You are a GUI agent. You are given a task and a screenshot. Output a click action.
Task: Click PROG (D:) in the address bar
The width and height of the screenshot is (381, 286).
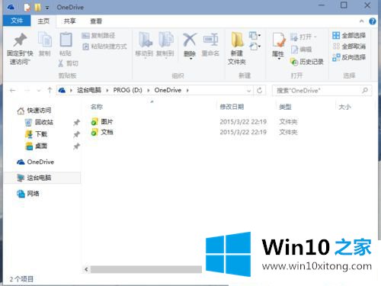coord(127,90)
